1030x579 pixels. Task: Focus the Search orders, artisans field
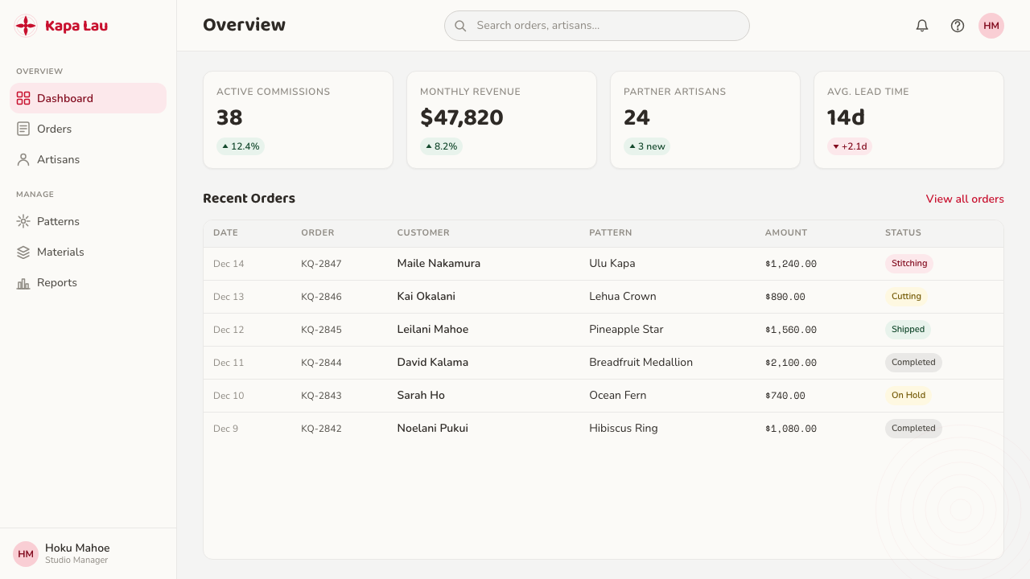pyautogui.click(x=597, y=26)
